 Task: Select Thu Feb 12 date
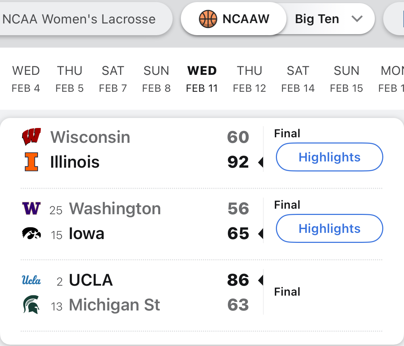[249, 79]
